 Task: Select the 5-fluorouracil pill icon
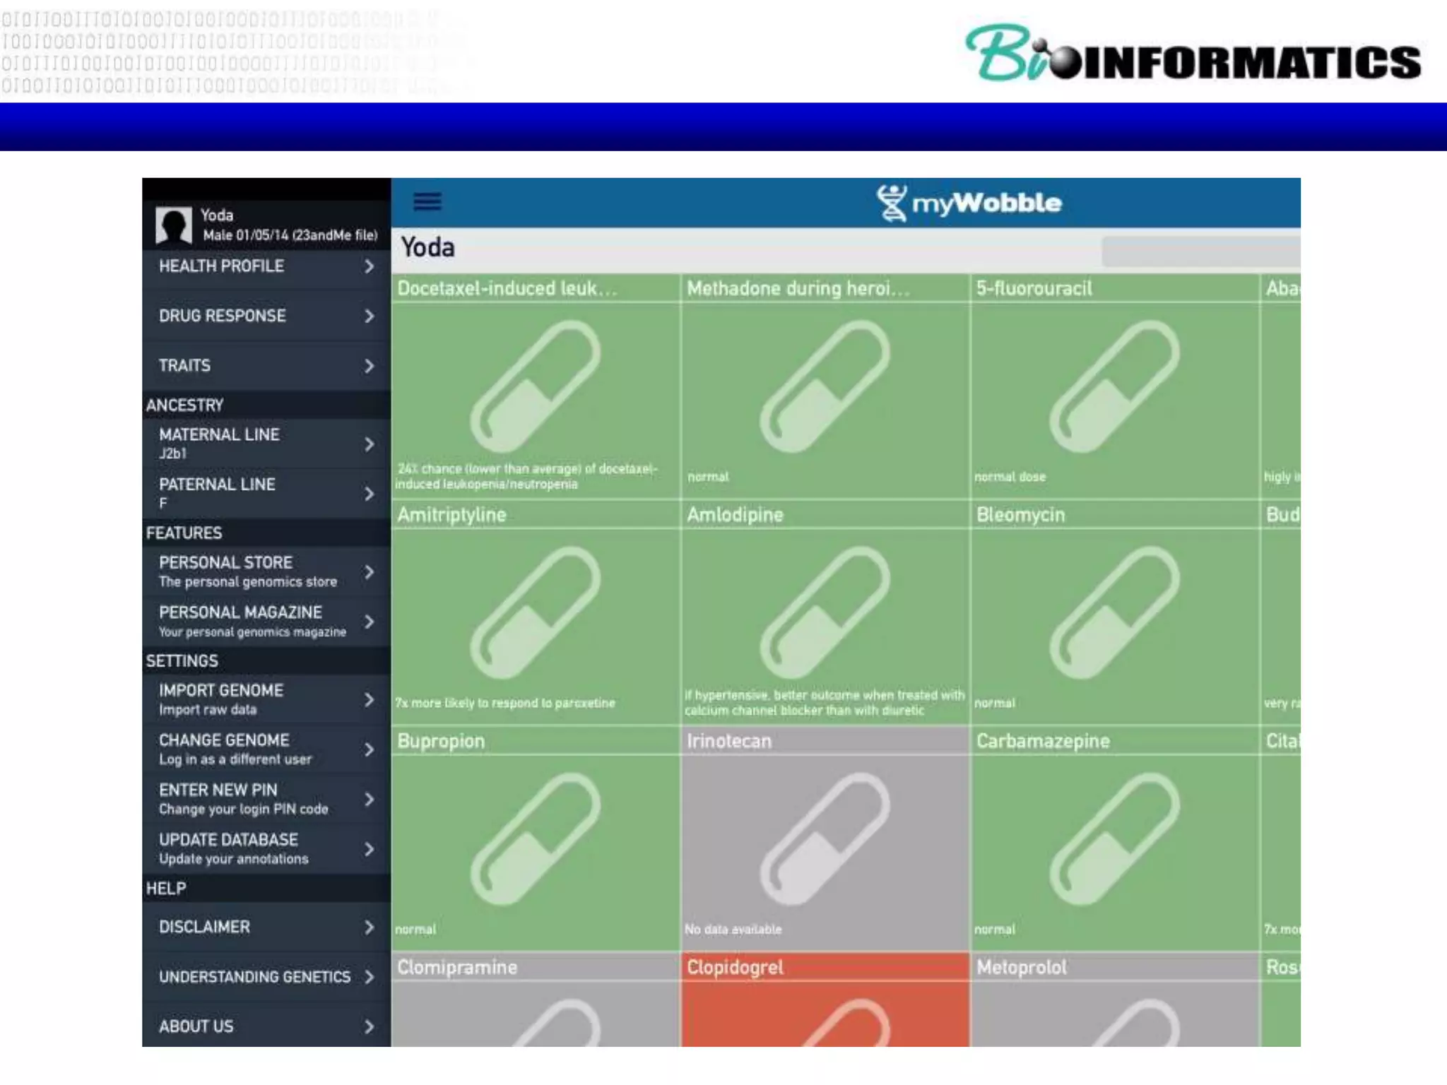tap(1114, 386)
